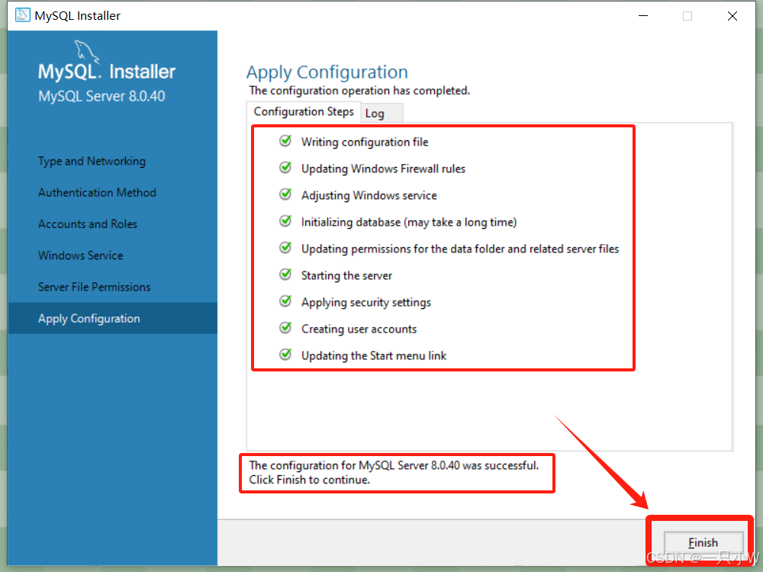The height and width of the screenshot is (572, 763).
Task: Click 'Initializing database (may take a long time)' text
Action: pos(409,222)
